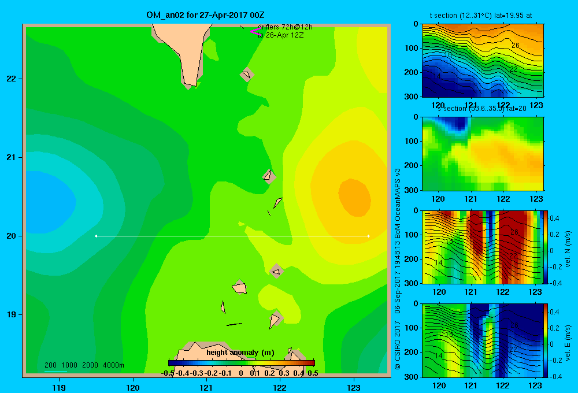This screenshot has height=393, width=578.
Task: Click the vertical CSIRO BoM OceanMAPS copyright text
Action: point(398,269)
